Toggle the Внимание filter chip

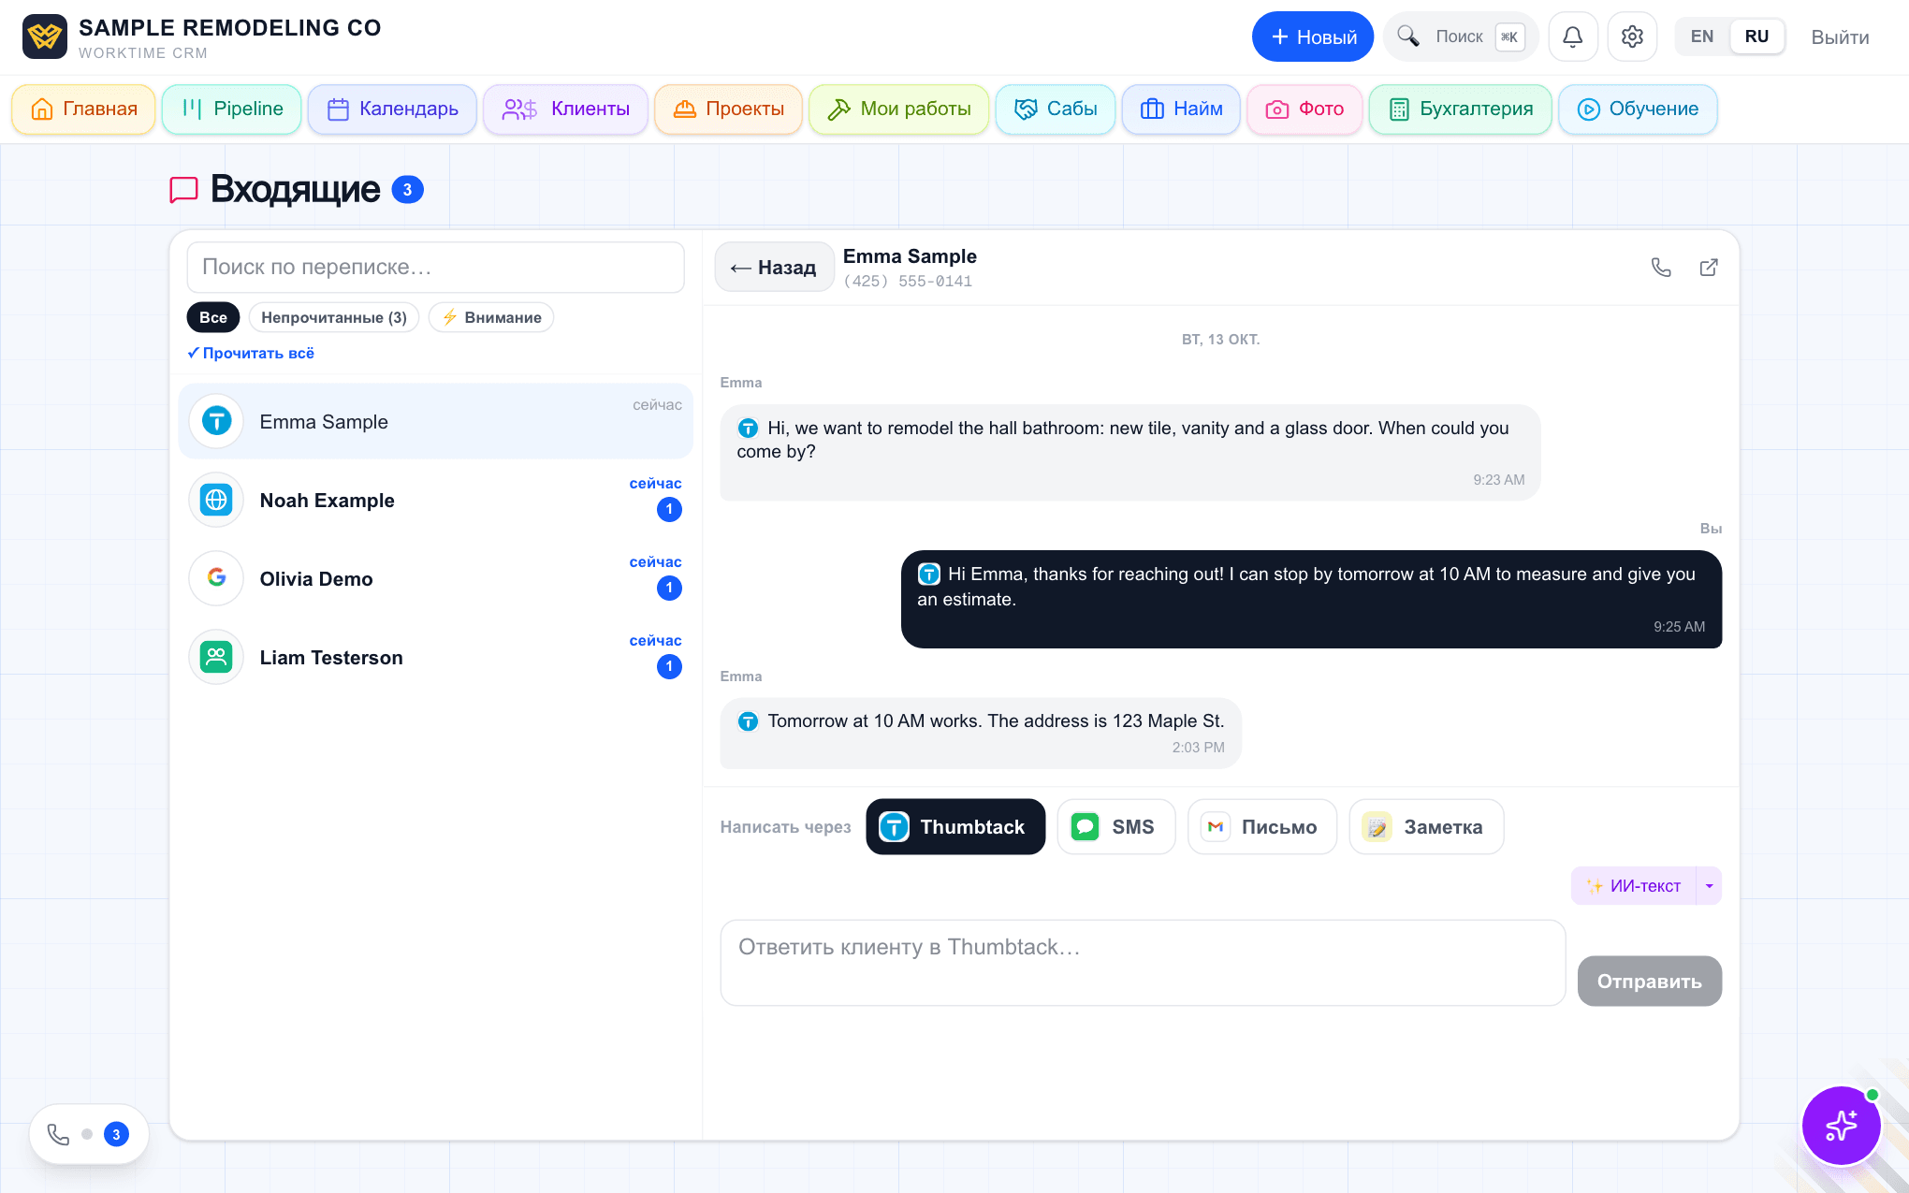point(491,317)
